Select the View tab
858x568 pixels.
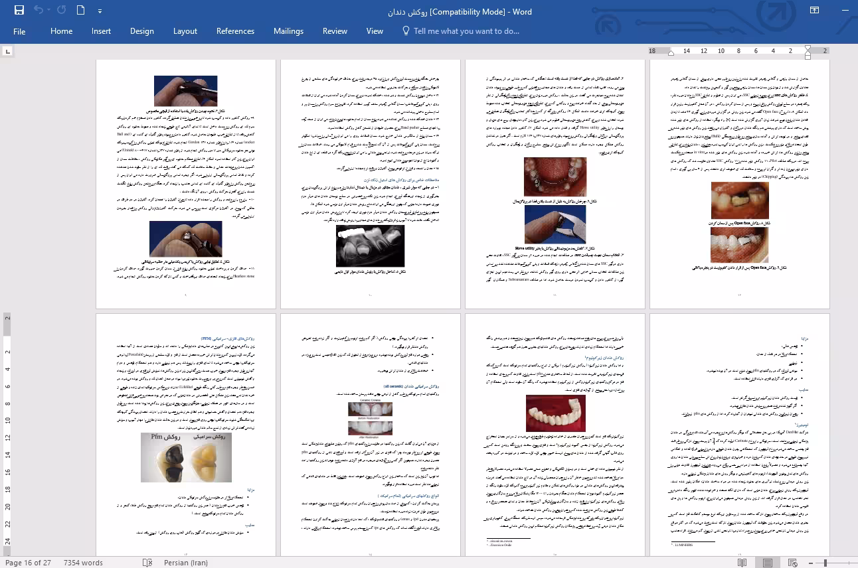coord(375,31)
